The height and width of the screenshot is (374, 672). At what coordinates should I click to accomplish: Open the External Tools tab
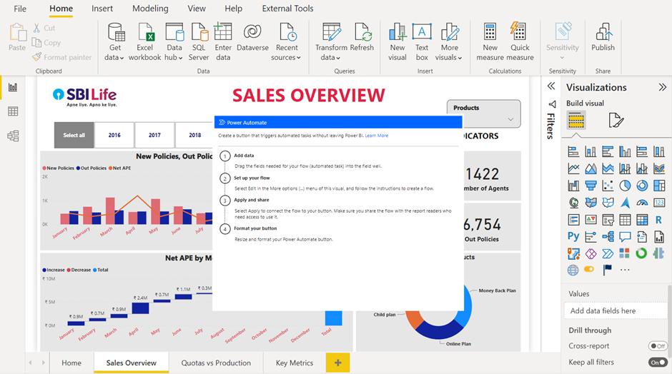[x=287, y=9]
